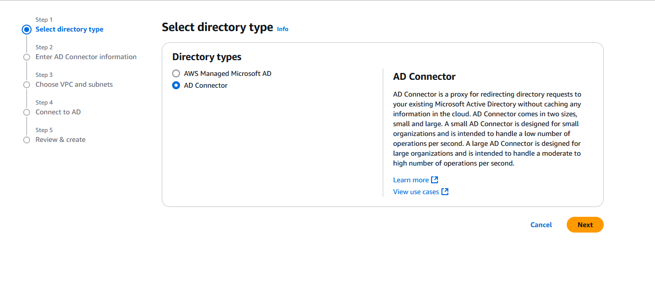655x305 pixels.
Task: Open the View use cases link
Action: click(x=416, y=192)
